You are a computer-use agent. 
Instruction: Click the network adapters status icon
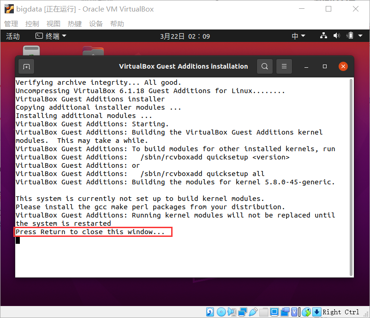point(242,312)
